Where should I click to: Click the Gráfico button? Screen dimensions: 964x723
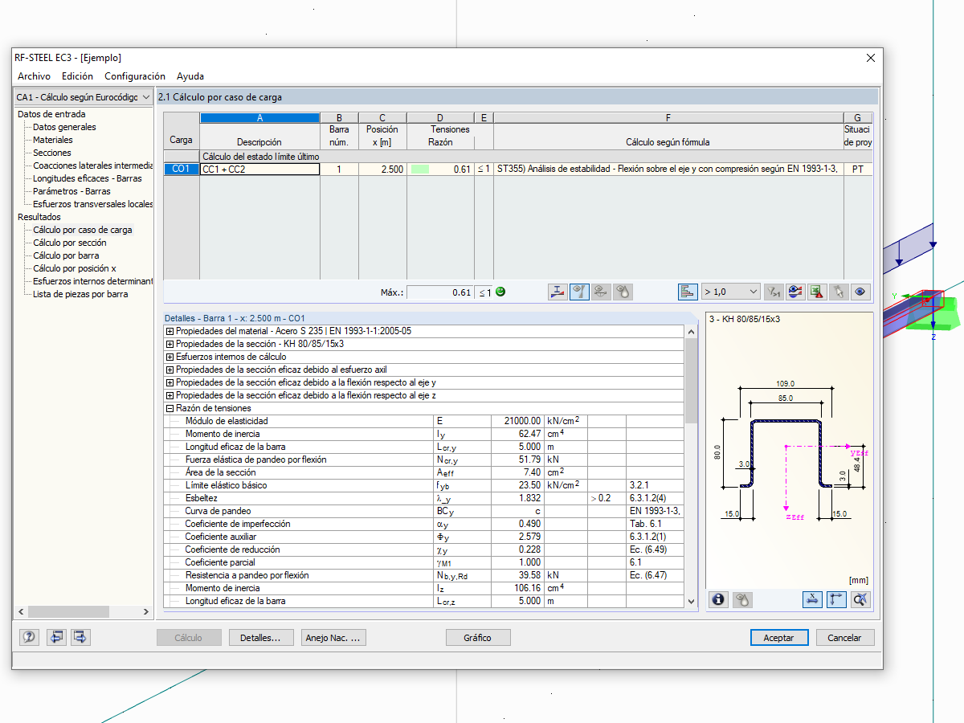coord(477,638)
